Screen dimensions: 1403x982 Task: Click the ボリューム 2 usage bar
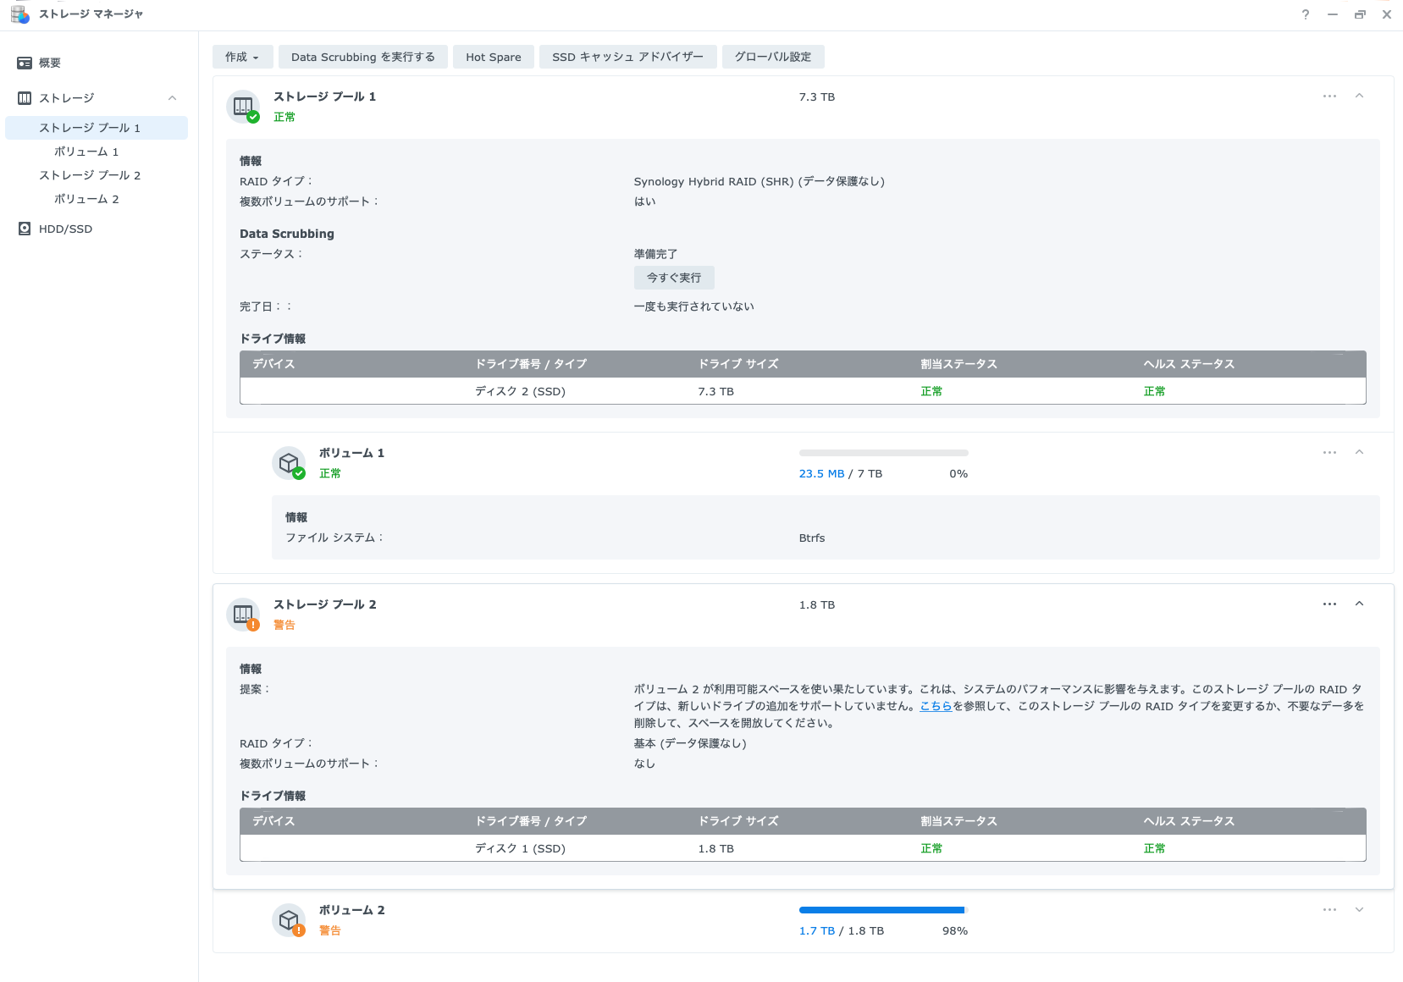click(882, 910)
